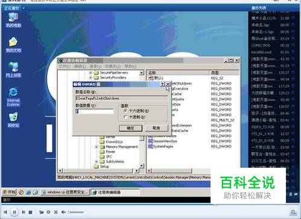Expand the SecurePipeServers tree node
The image size is (301, 219).
pyautogui.click(x=90, y=72)
